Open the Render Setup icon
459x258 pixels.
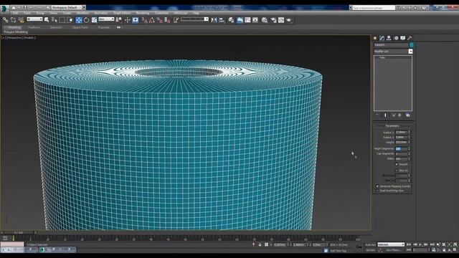(x=273, y=20)
